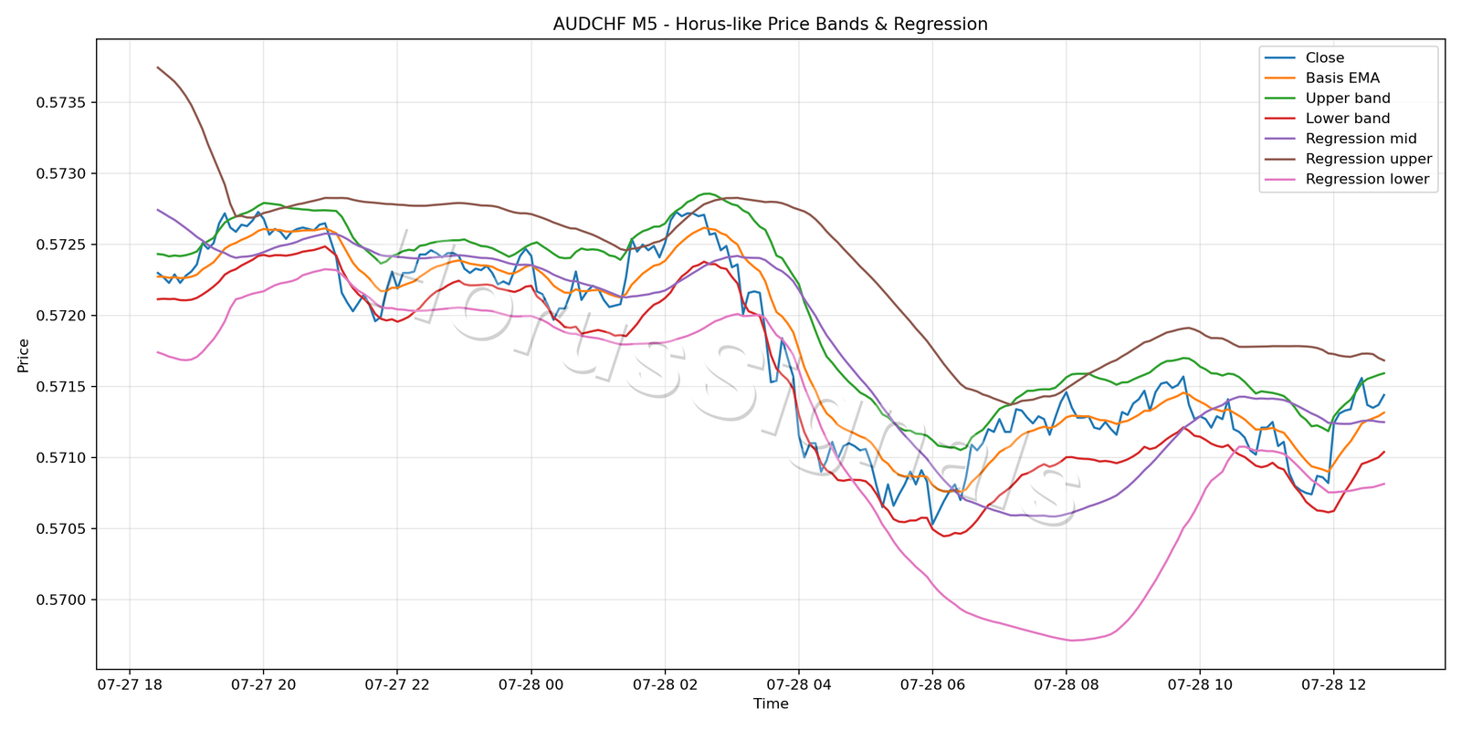Click the x-axis tick '07-27 18'

[x=130, y=684]
